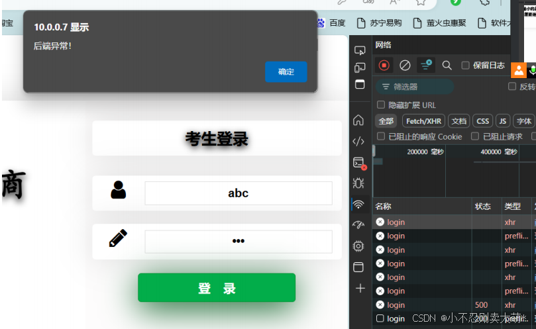Click the dock panel icon below device emulation
536x329 pixels.
tap(360, 84)
